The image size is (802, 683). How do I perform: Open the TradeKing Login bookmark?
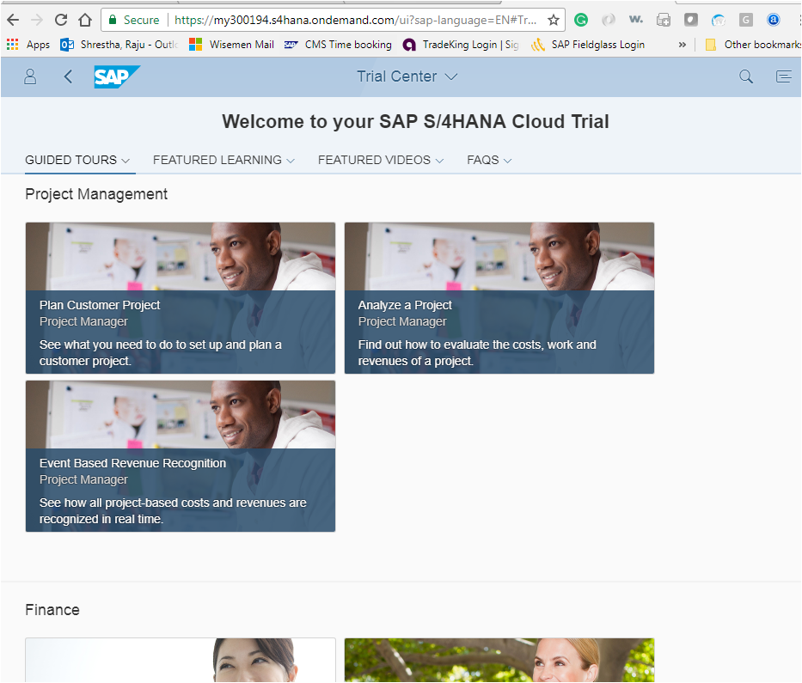[461, 45]
